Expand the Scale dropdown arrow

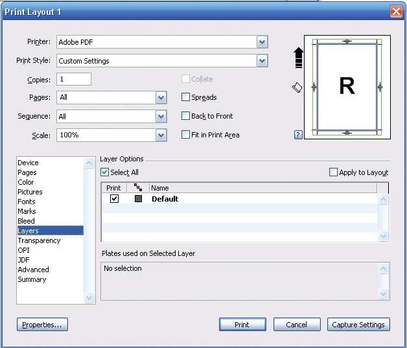tap(161, 135)
